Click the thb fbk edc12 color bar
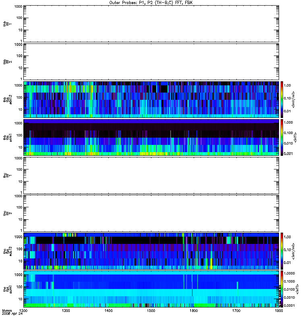This screenshot has height=322, width=302. (282, 99)
